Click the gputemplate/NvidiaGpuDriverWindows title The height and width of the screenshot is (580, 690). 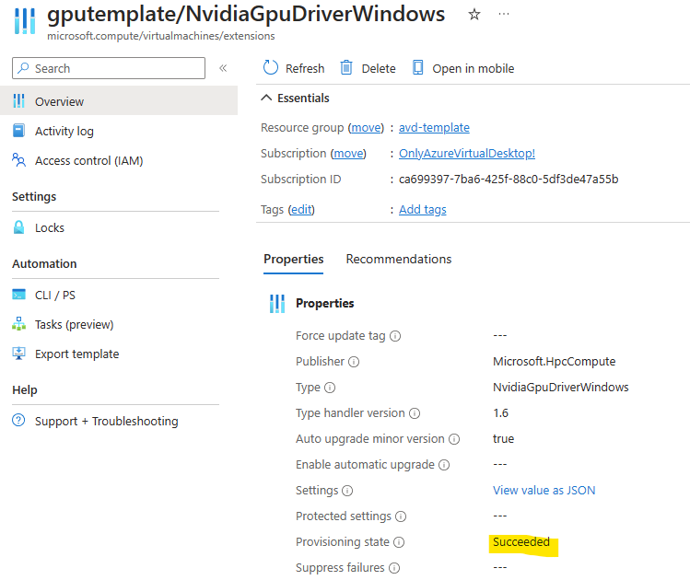[246, 14]
